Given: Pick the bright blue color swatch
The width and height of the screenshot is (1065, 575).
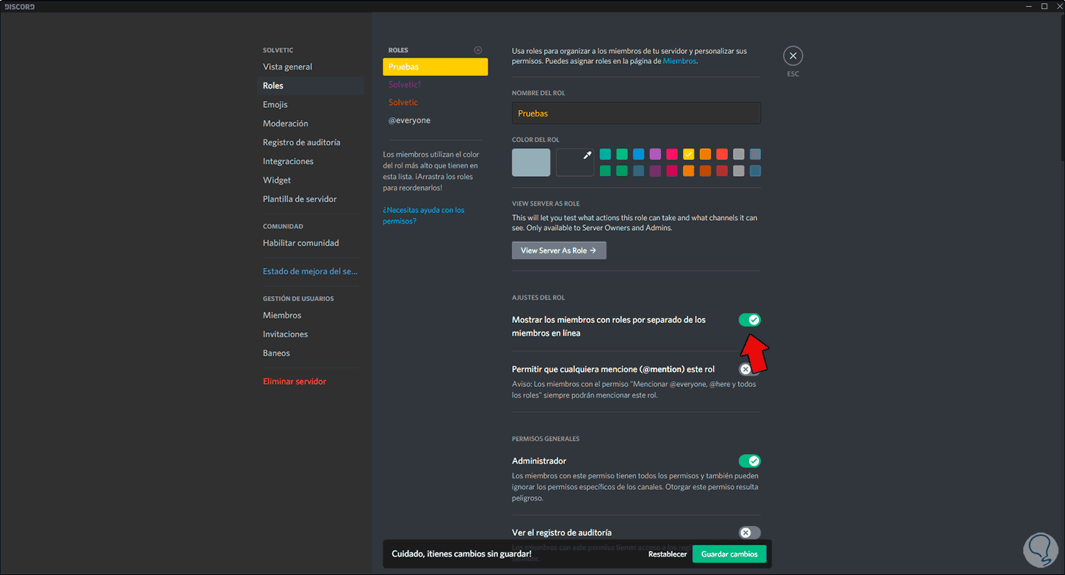Looking at the screenshot, I should pyautogui.click(x=638, y=154).
